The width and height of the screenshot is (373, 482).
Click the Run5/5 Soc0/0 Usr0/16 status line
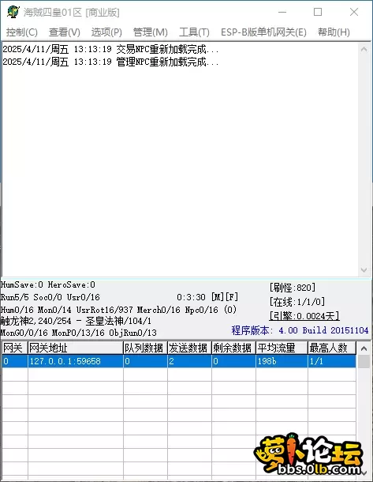(50, 297)
